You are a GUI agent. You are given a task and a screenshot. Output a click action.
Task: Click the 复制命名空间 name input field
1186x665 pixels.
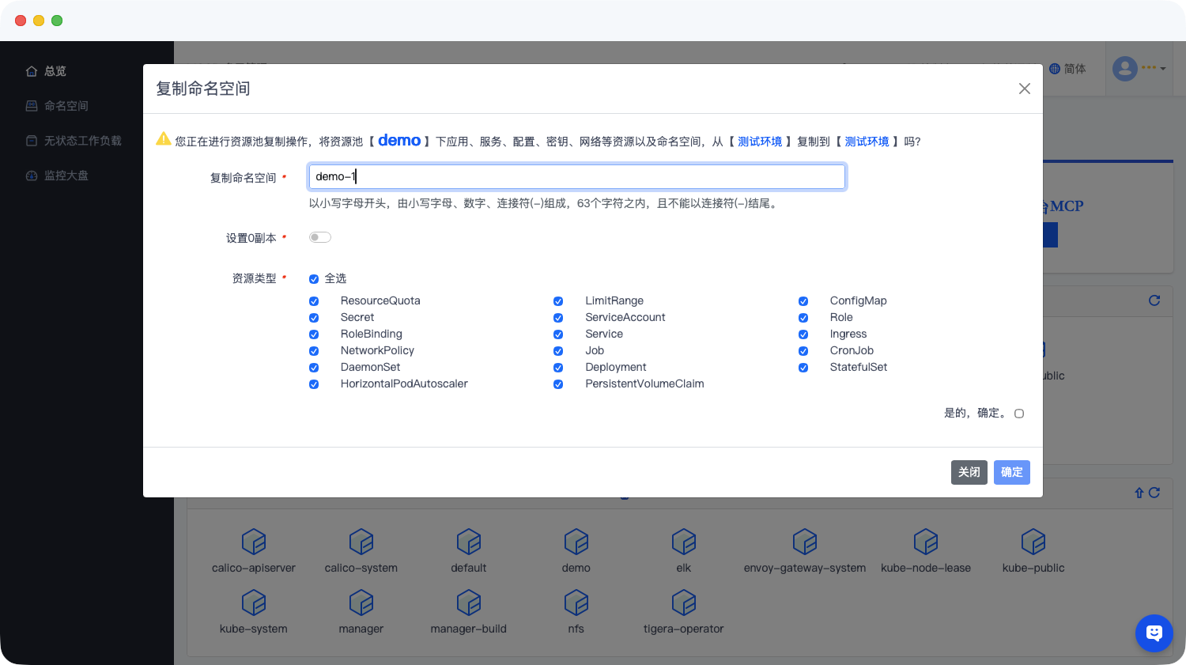576,176
